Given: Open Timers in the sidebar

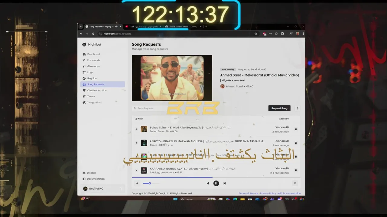Looking at the screenshot, I should point(102,96).
